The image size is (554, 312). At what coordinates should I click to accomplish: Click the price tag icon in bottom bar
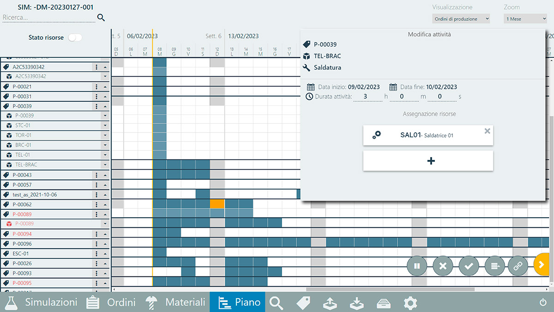[303, 303]
